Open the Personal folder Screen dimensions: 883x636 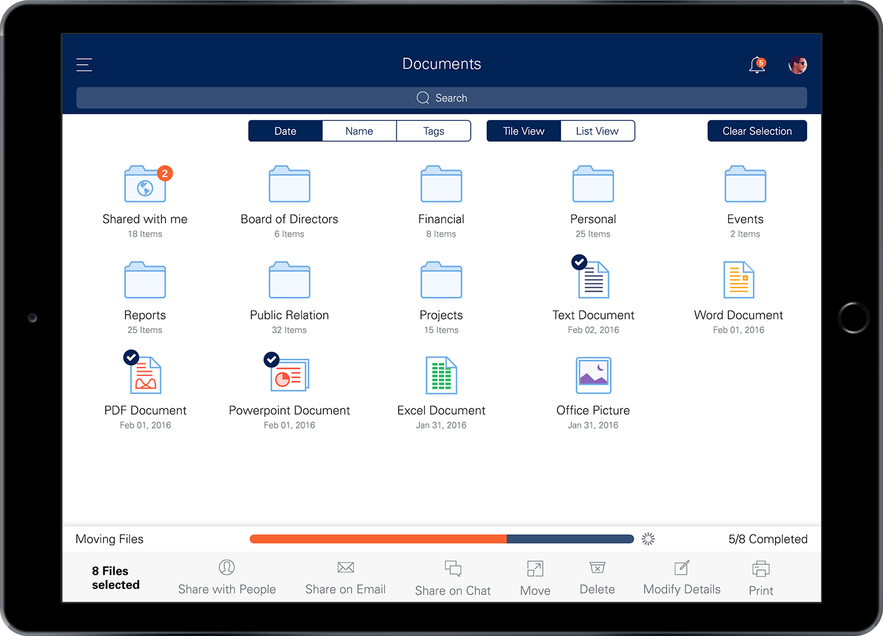[x=593, y=184]
